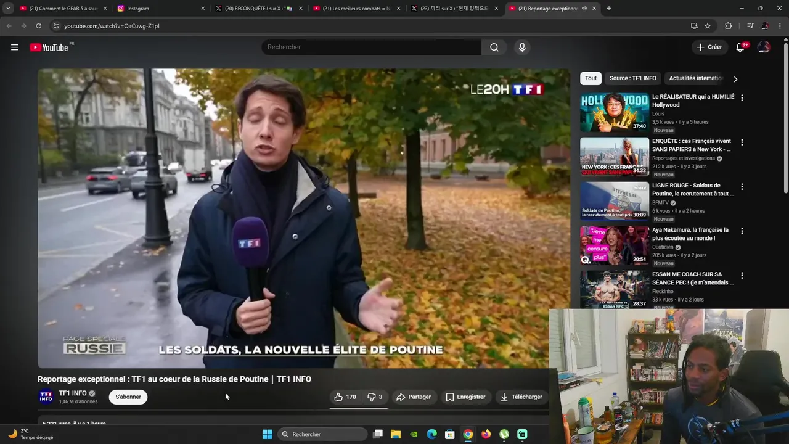View site information icon in address bar
789x444 pixels.
coord(55,26)
